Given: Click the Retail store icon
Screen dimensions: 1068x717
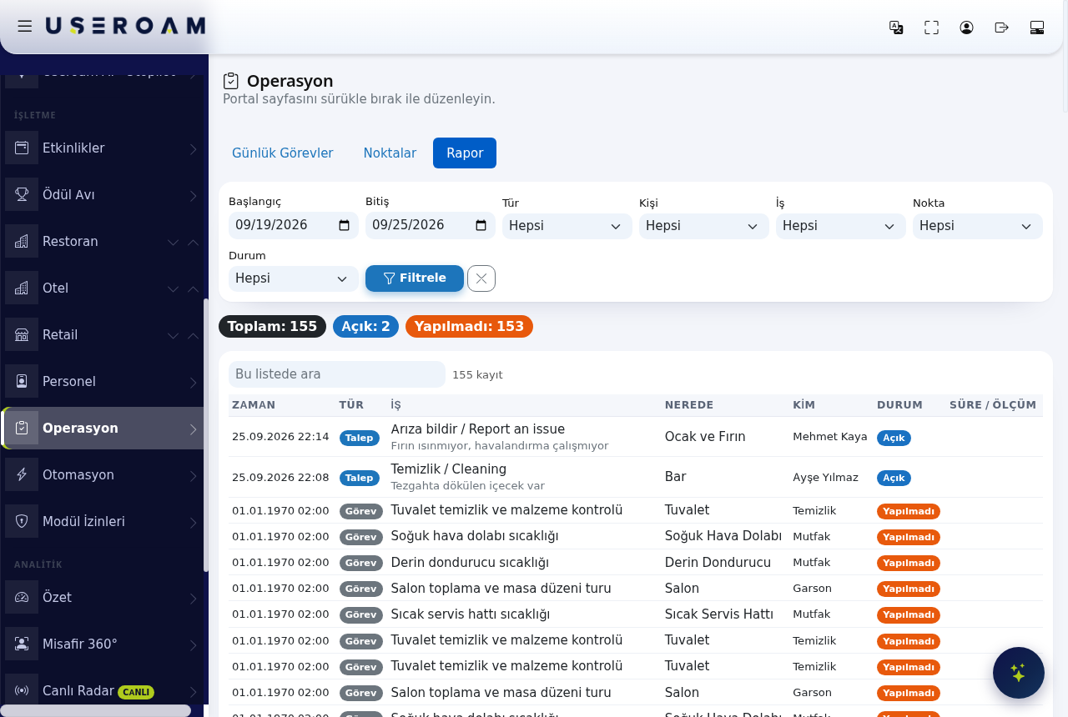Looking at the screenshot, I should [22, 334].
